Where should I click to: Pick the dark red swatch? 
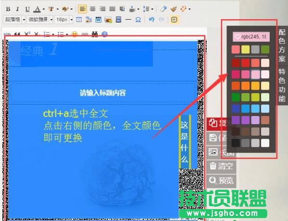pos(236,63)
